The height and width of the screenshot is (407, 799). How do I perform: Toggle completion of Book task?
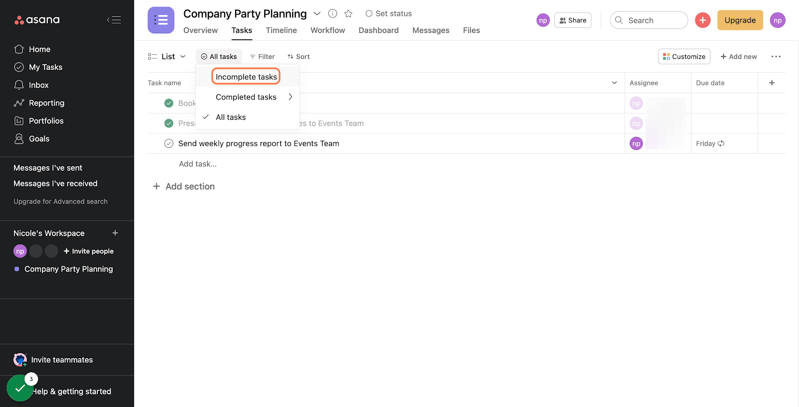[x=169, y=103]
